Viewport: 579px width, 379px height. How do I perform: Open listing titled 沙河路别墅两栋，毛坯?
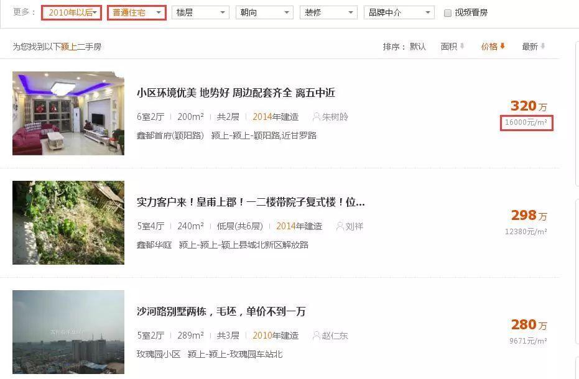pyautogui.click(x=221, y=311)
